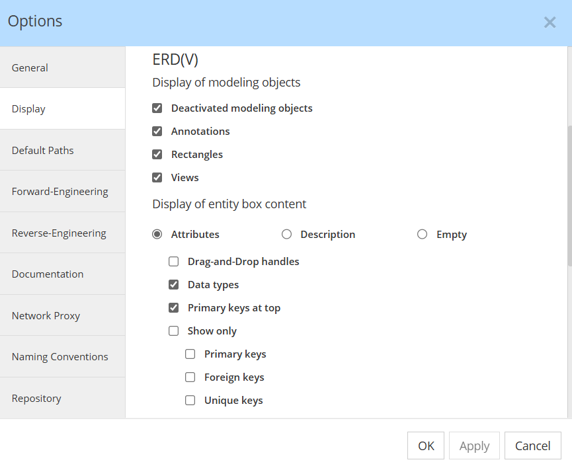Screen dimensions: 572x468
Task: Enable the Show only checkbox
Action: pyautogui.click(x=174, y=331)
